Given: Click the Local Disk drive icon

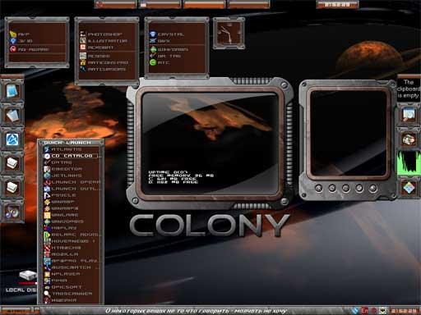Looking at the screenshot, I should (27, 276).
